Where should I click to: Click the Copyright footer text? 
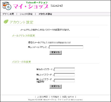point(56,100)
